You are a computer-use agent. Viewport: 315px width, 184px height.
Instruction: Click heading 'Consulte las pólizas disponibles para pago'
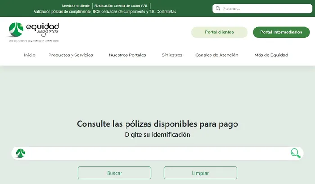pos(157,124)
